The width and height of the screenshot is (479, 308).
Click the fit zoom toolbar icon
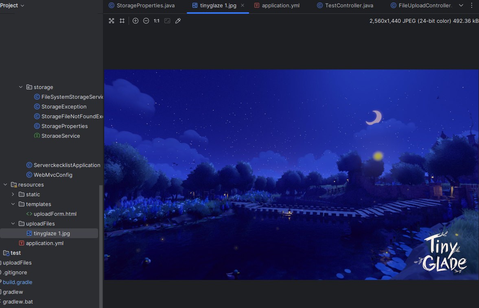tap(167, 21)
